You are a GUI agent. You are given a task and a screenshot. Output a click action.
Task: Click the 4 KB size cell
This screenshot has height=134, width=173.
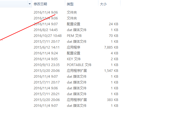click(114, 53)
